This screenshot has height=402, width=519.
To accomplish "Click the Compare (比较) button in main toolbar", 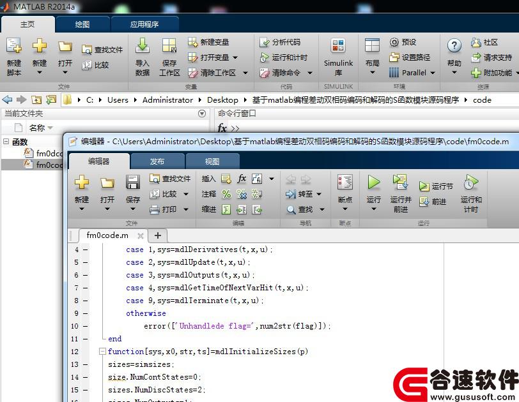I will pos(95,65).
